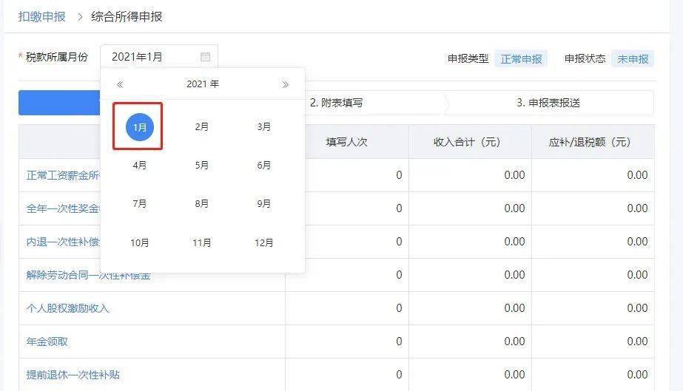Viewport: 683px width, 391px height.
Task: Open the calendar icon in month field
Action: coord(205,57)
